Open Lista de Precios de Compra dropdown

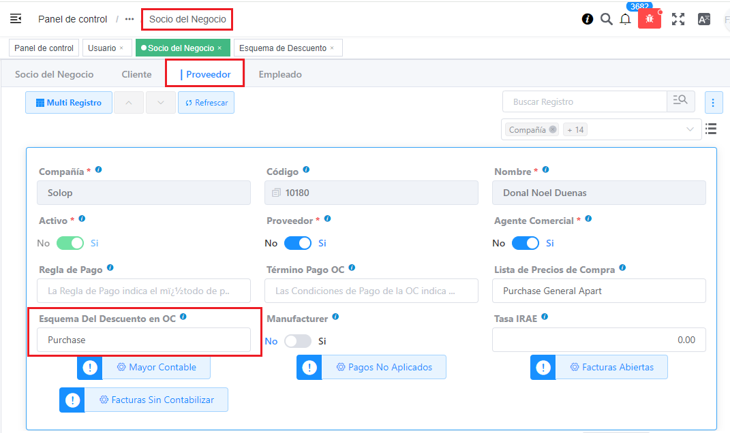coord(598,291)
